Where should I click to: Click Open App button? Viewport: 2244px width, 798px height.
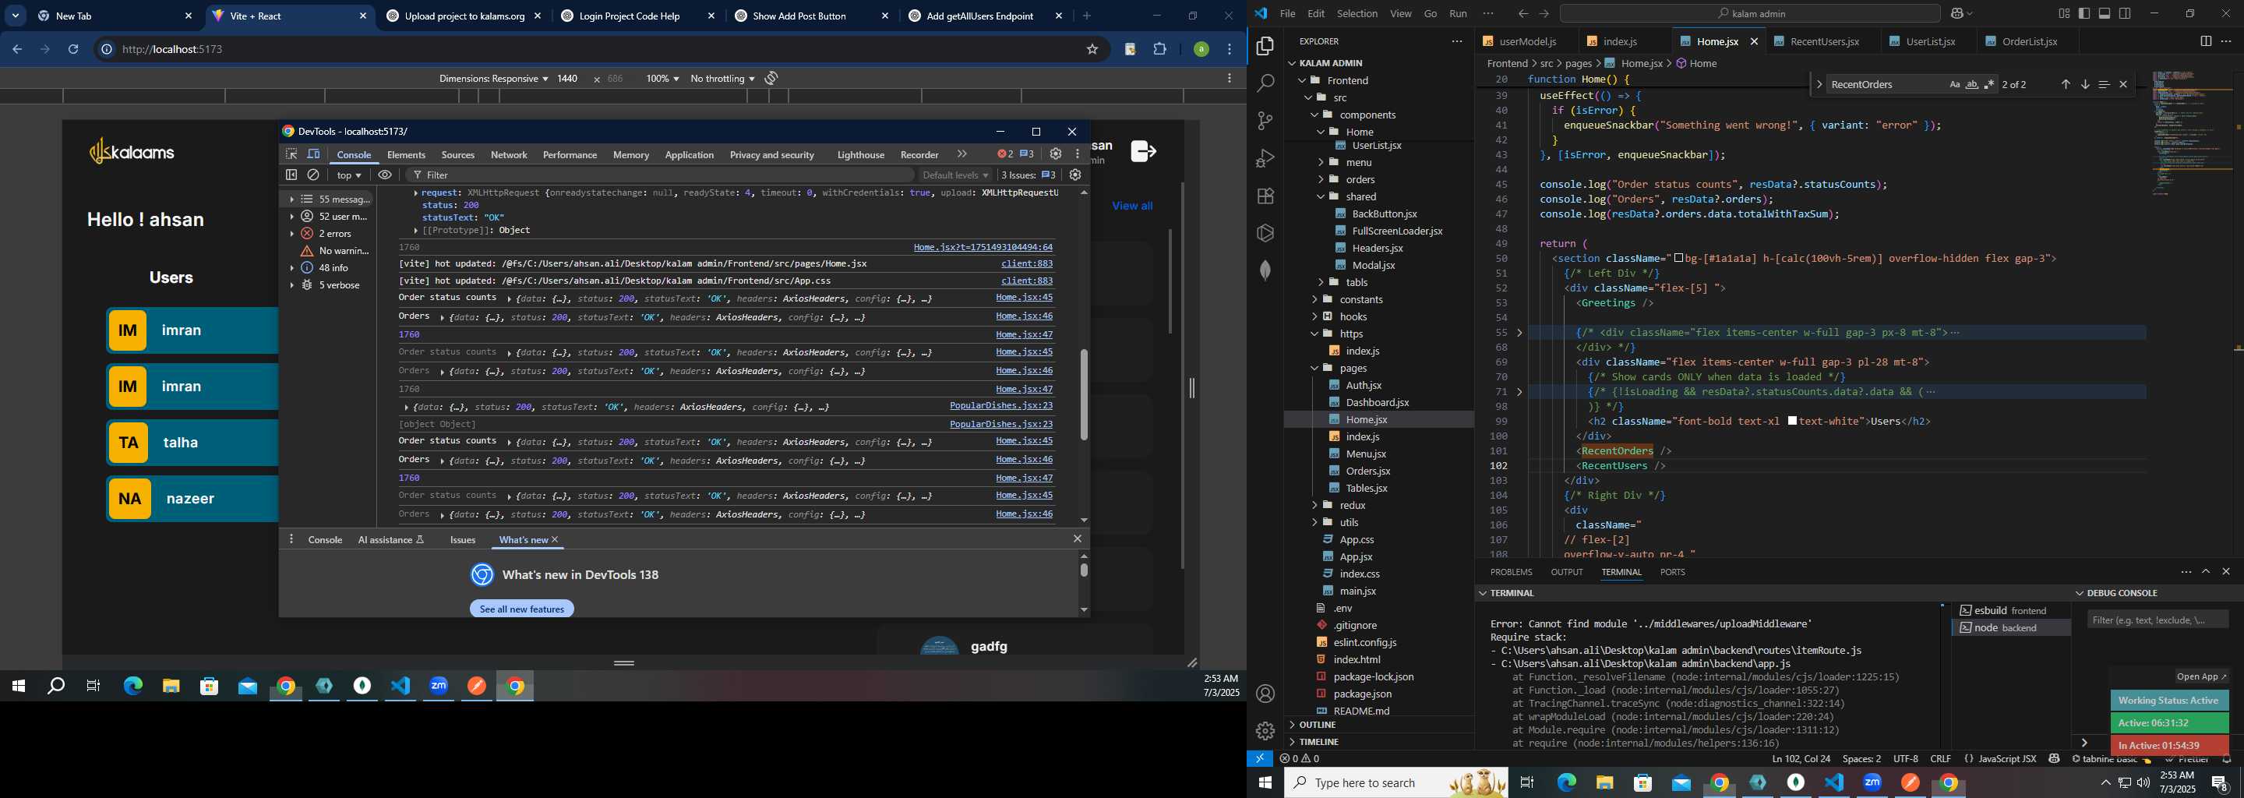pos(2201,677)
